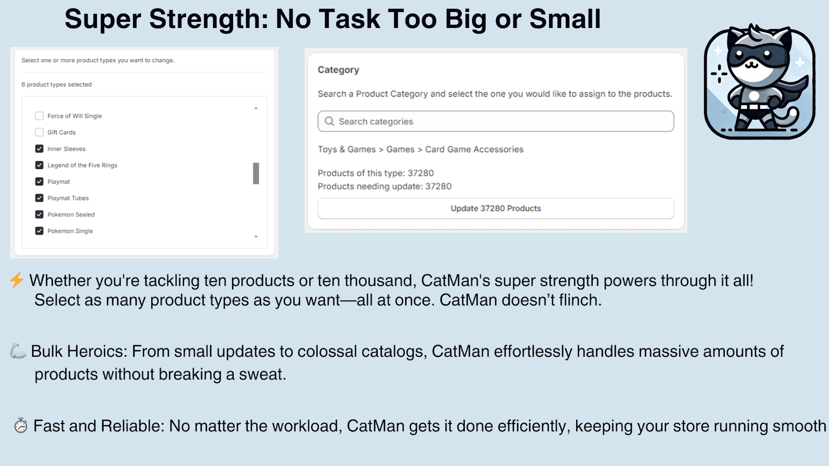The width and height of the screenshot is (829, 466).
Task: Untick the Playmat checkbox
Action: [39, 182]
